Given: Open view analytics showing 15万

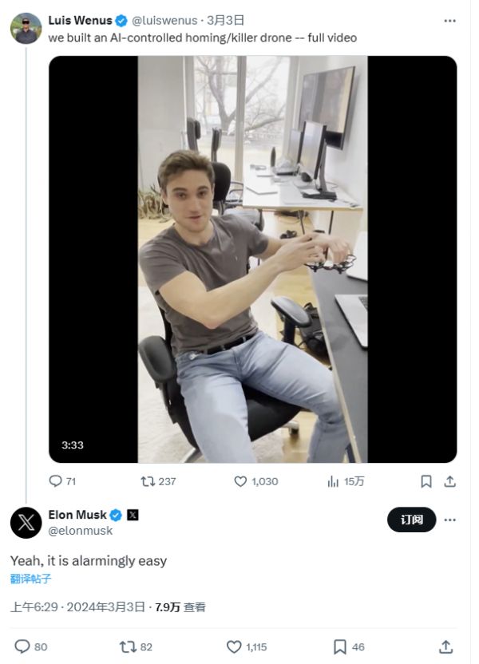Looking at the screenshot, I should click(335, 481).
